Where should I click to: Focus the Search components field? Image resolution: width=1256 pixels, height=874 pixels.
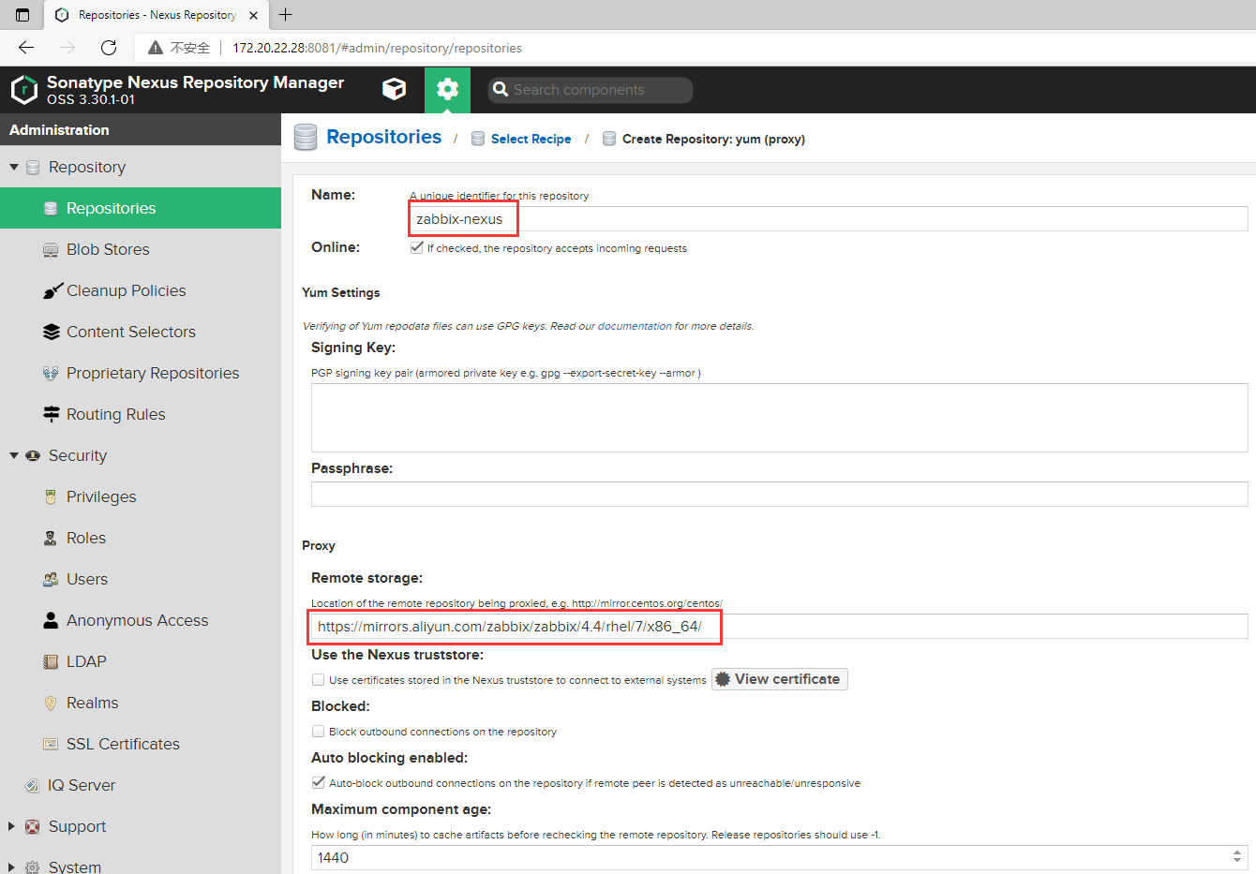click(x=591, y=90)
